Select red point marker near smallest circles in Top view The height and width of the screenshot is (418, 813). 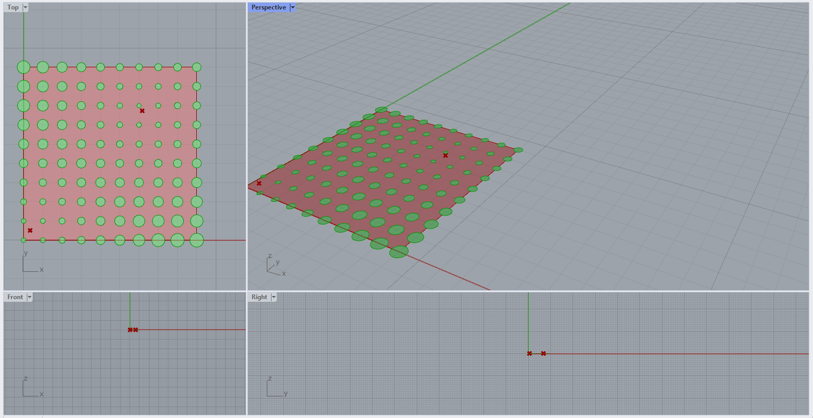142,111
